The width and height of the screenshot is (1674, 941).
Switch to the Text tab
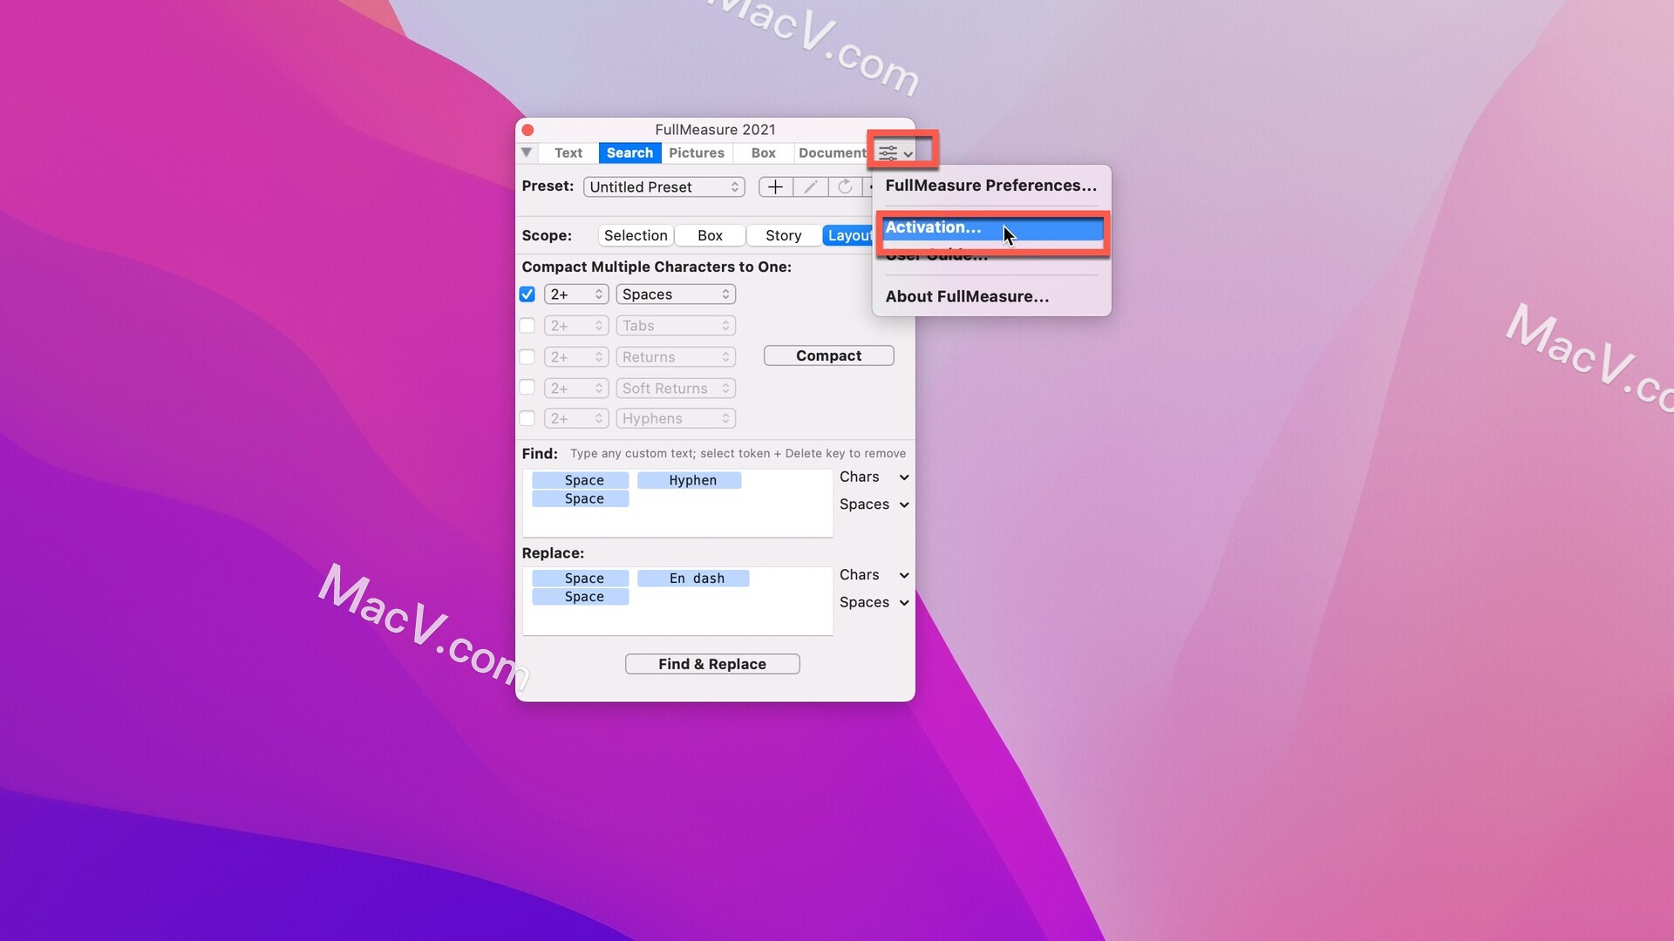point(568,153)
